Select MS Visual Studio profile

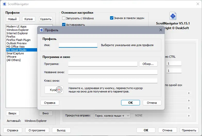[x=22, y=50]
